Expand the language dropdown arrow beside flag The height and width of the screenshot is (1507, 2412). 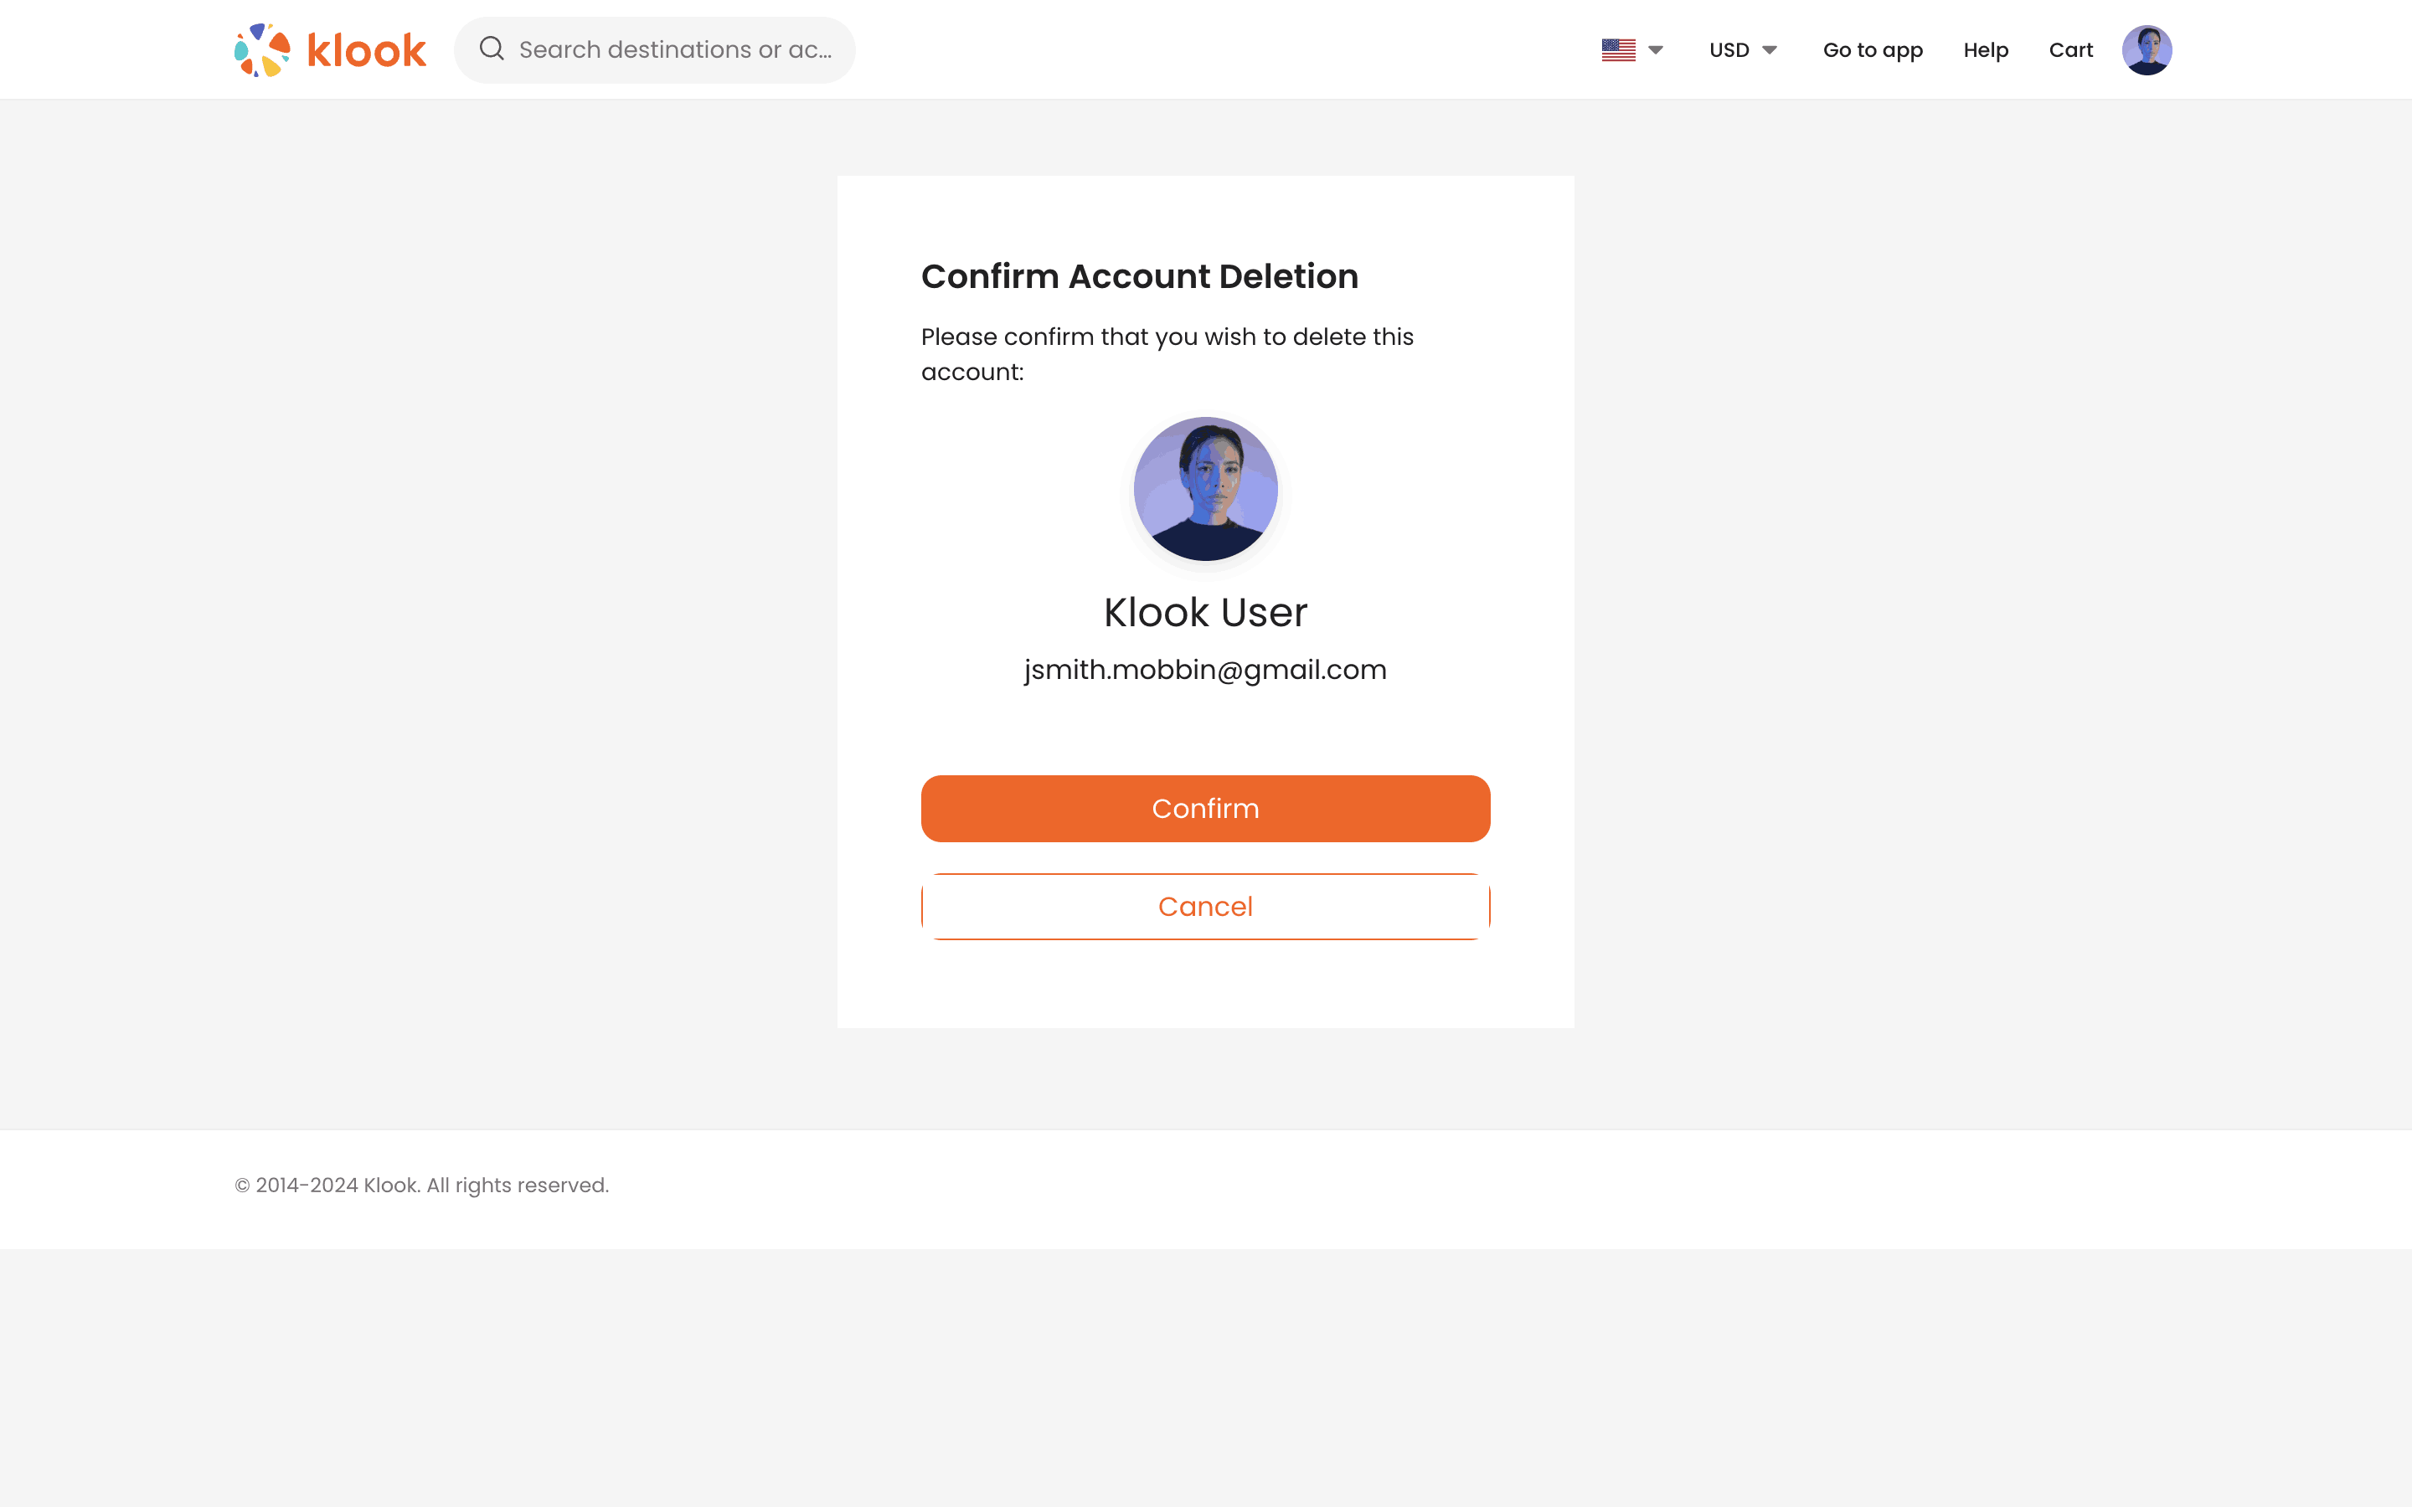click(x=1656, y=50)
